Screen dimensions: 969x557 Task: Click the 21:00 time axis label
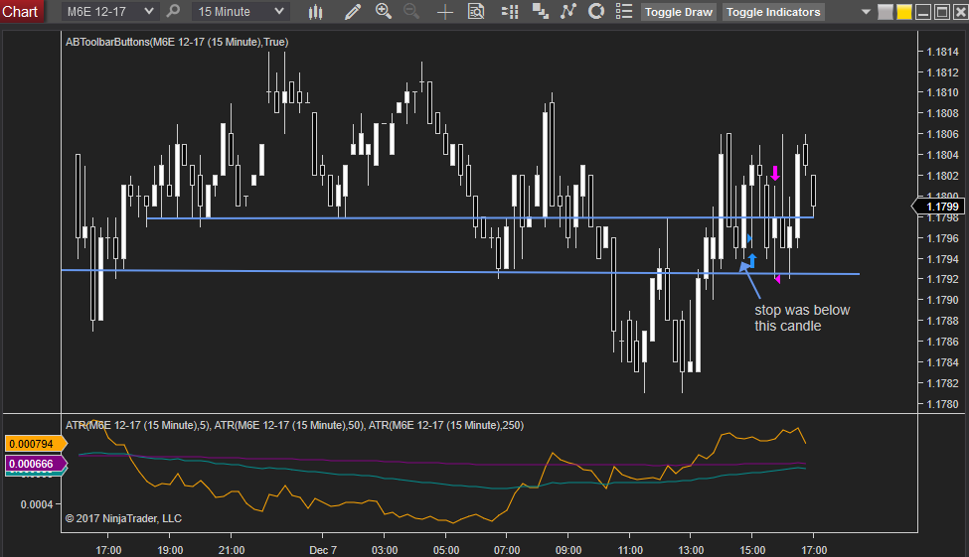232,550
